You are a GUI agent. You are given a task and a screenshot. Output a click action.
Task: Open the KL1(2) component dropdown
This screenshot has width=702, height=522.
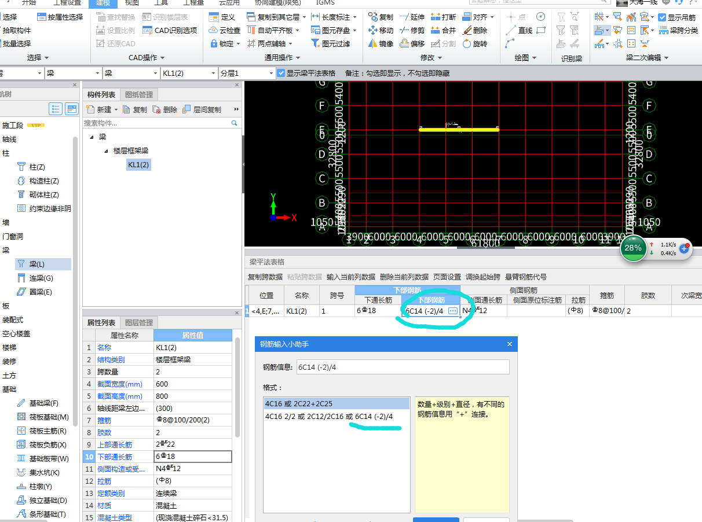(213, 73)
